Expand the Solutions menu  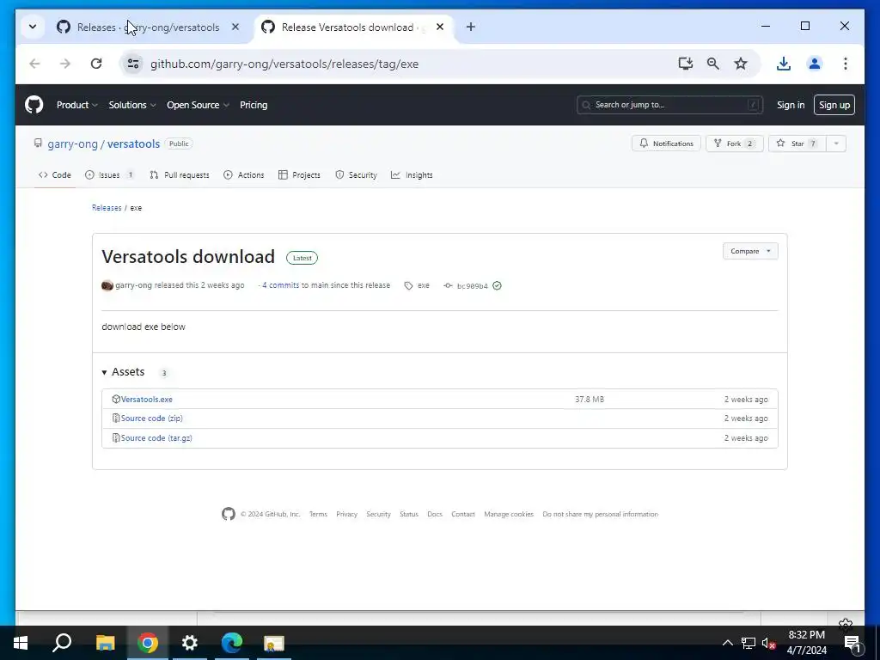131,105
